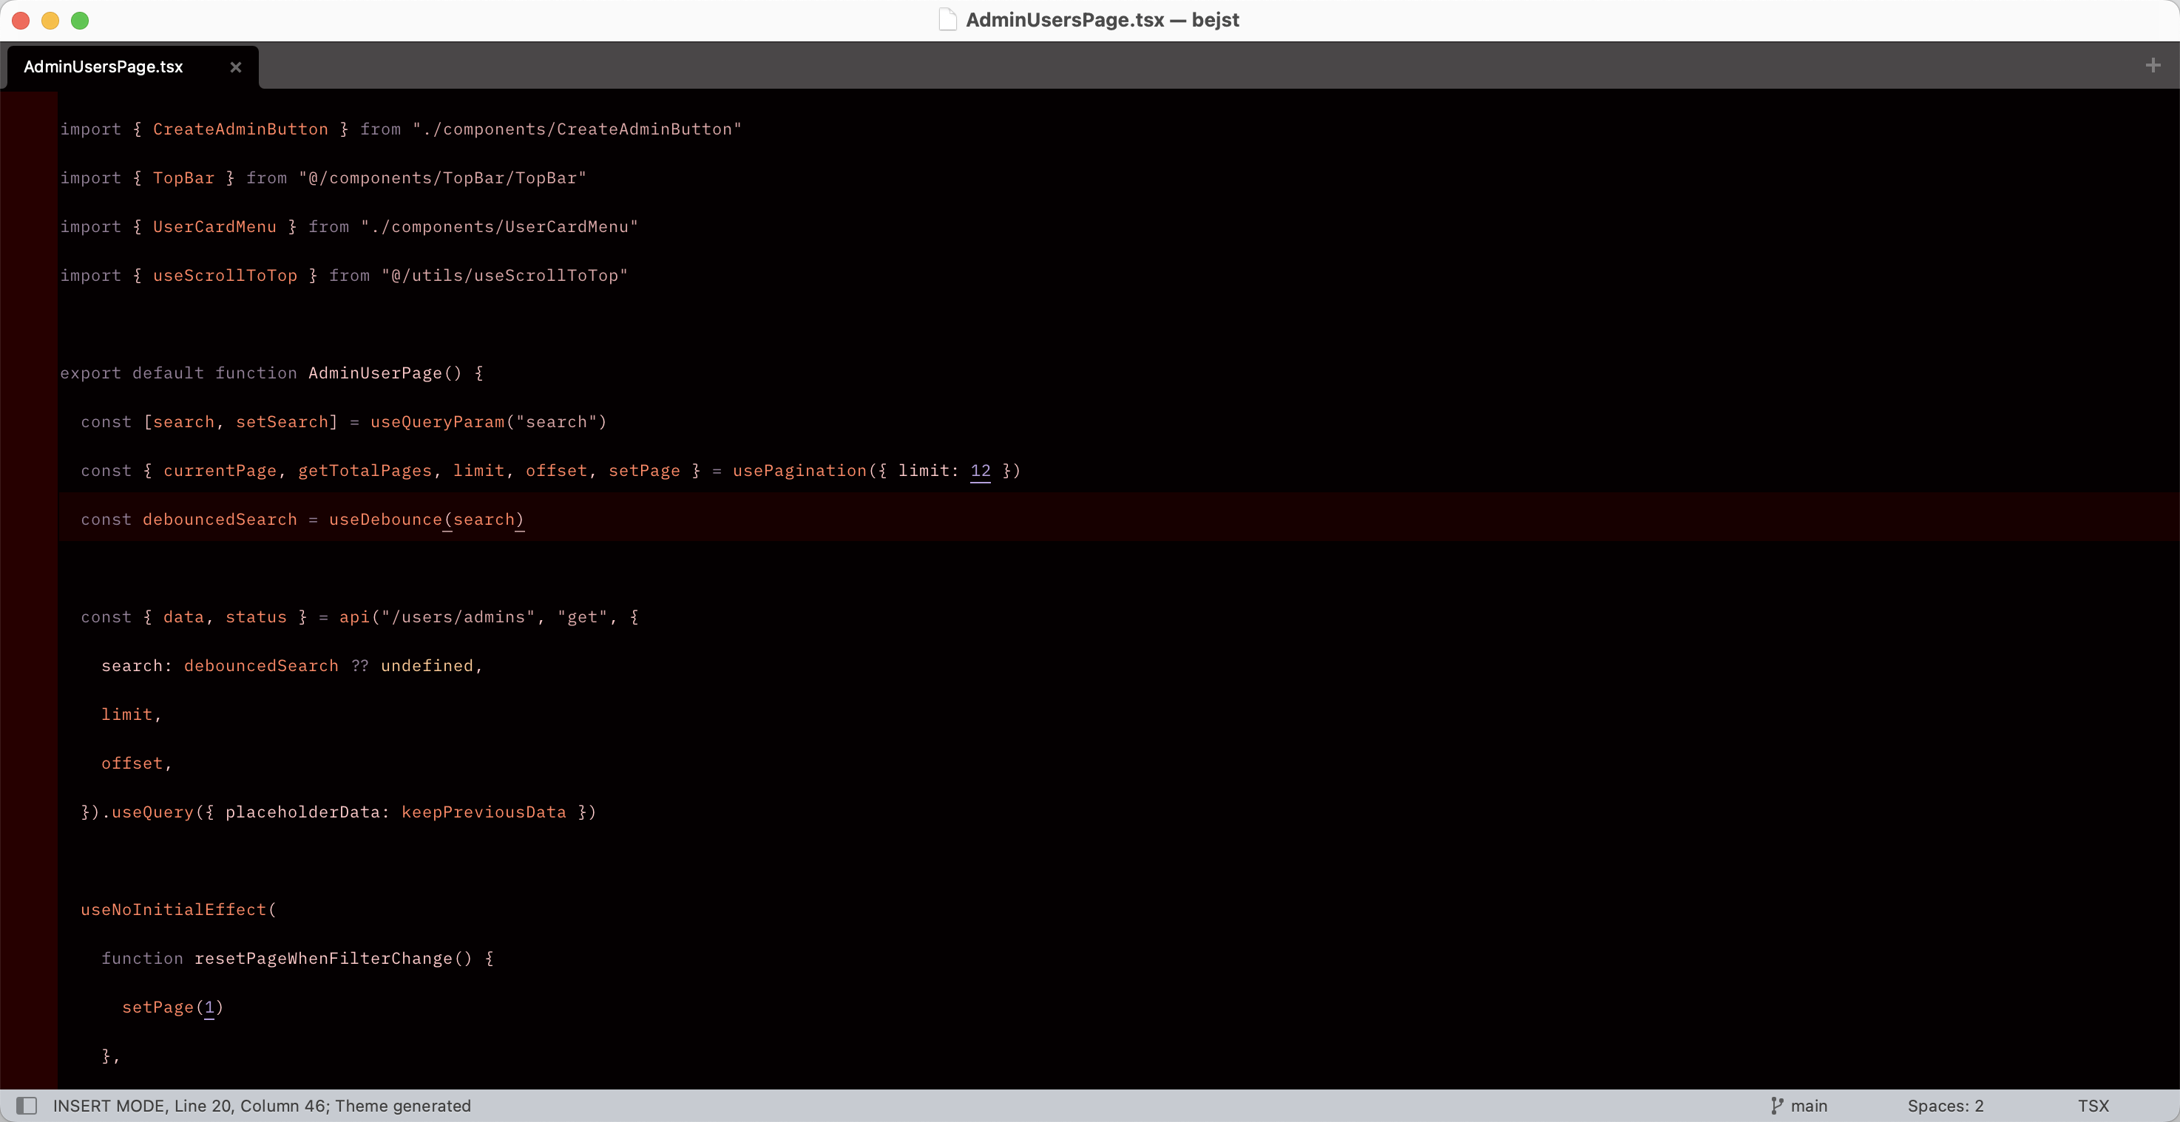Click the setSearch identifier
2180x1122 pixels.
[x=282, y=421]
